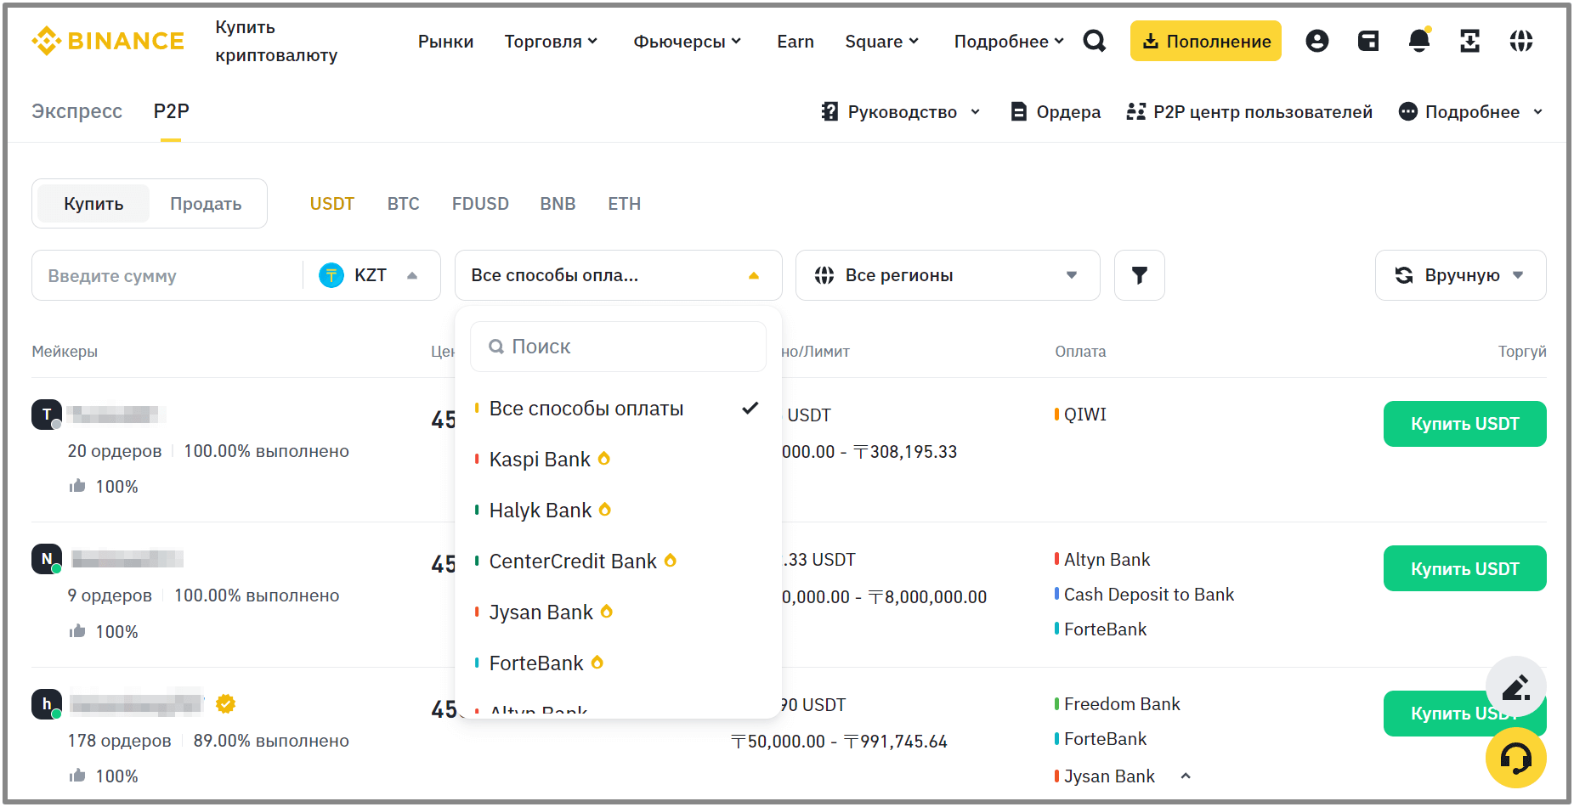Click the verified badge of the third maker

coord(225,704)
